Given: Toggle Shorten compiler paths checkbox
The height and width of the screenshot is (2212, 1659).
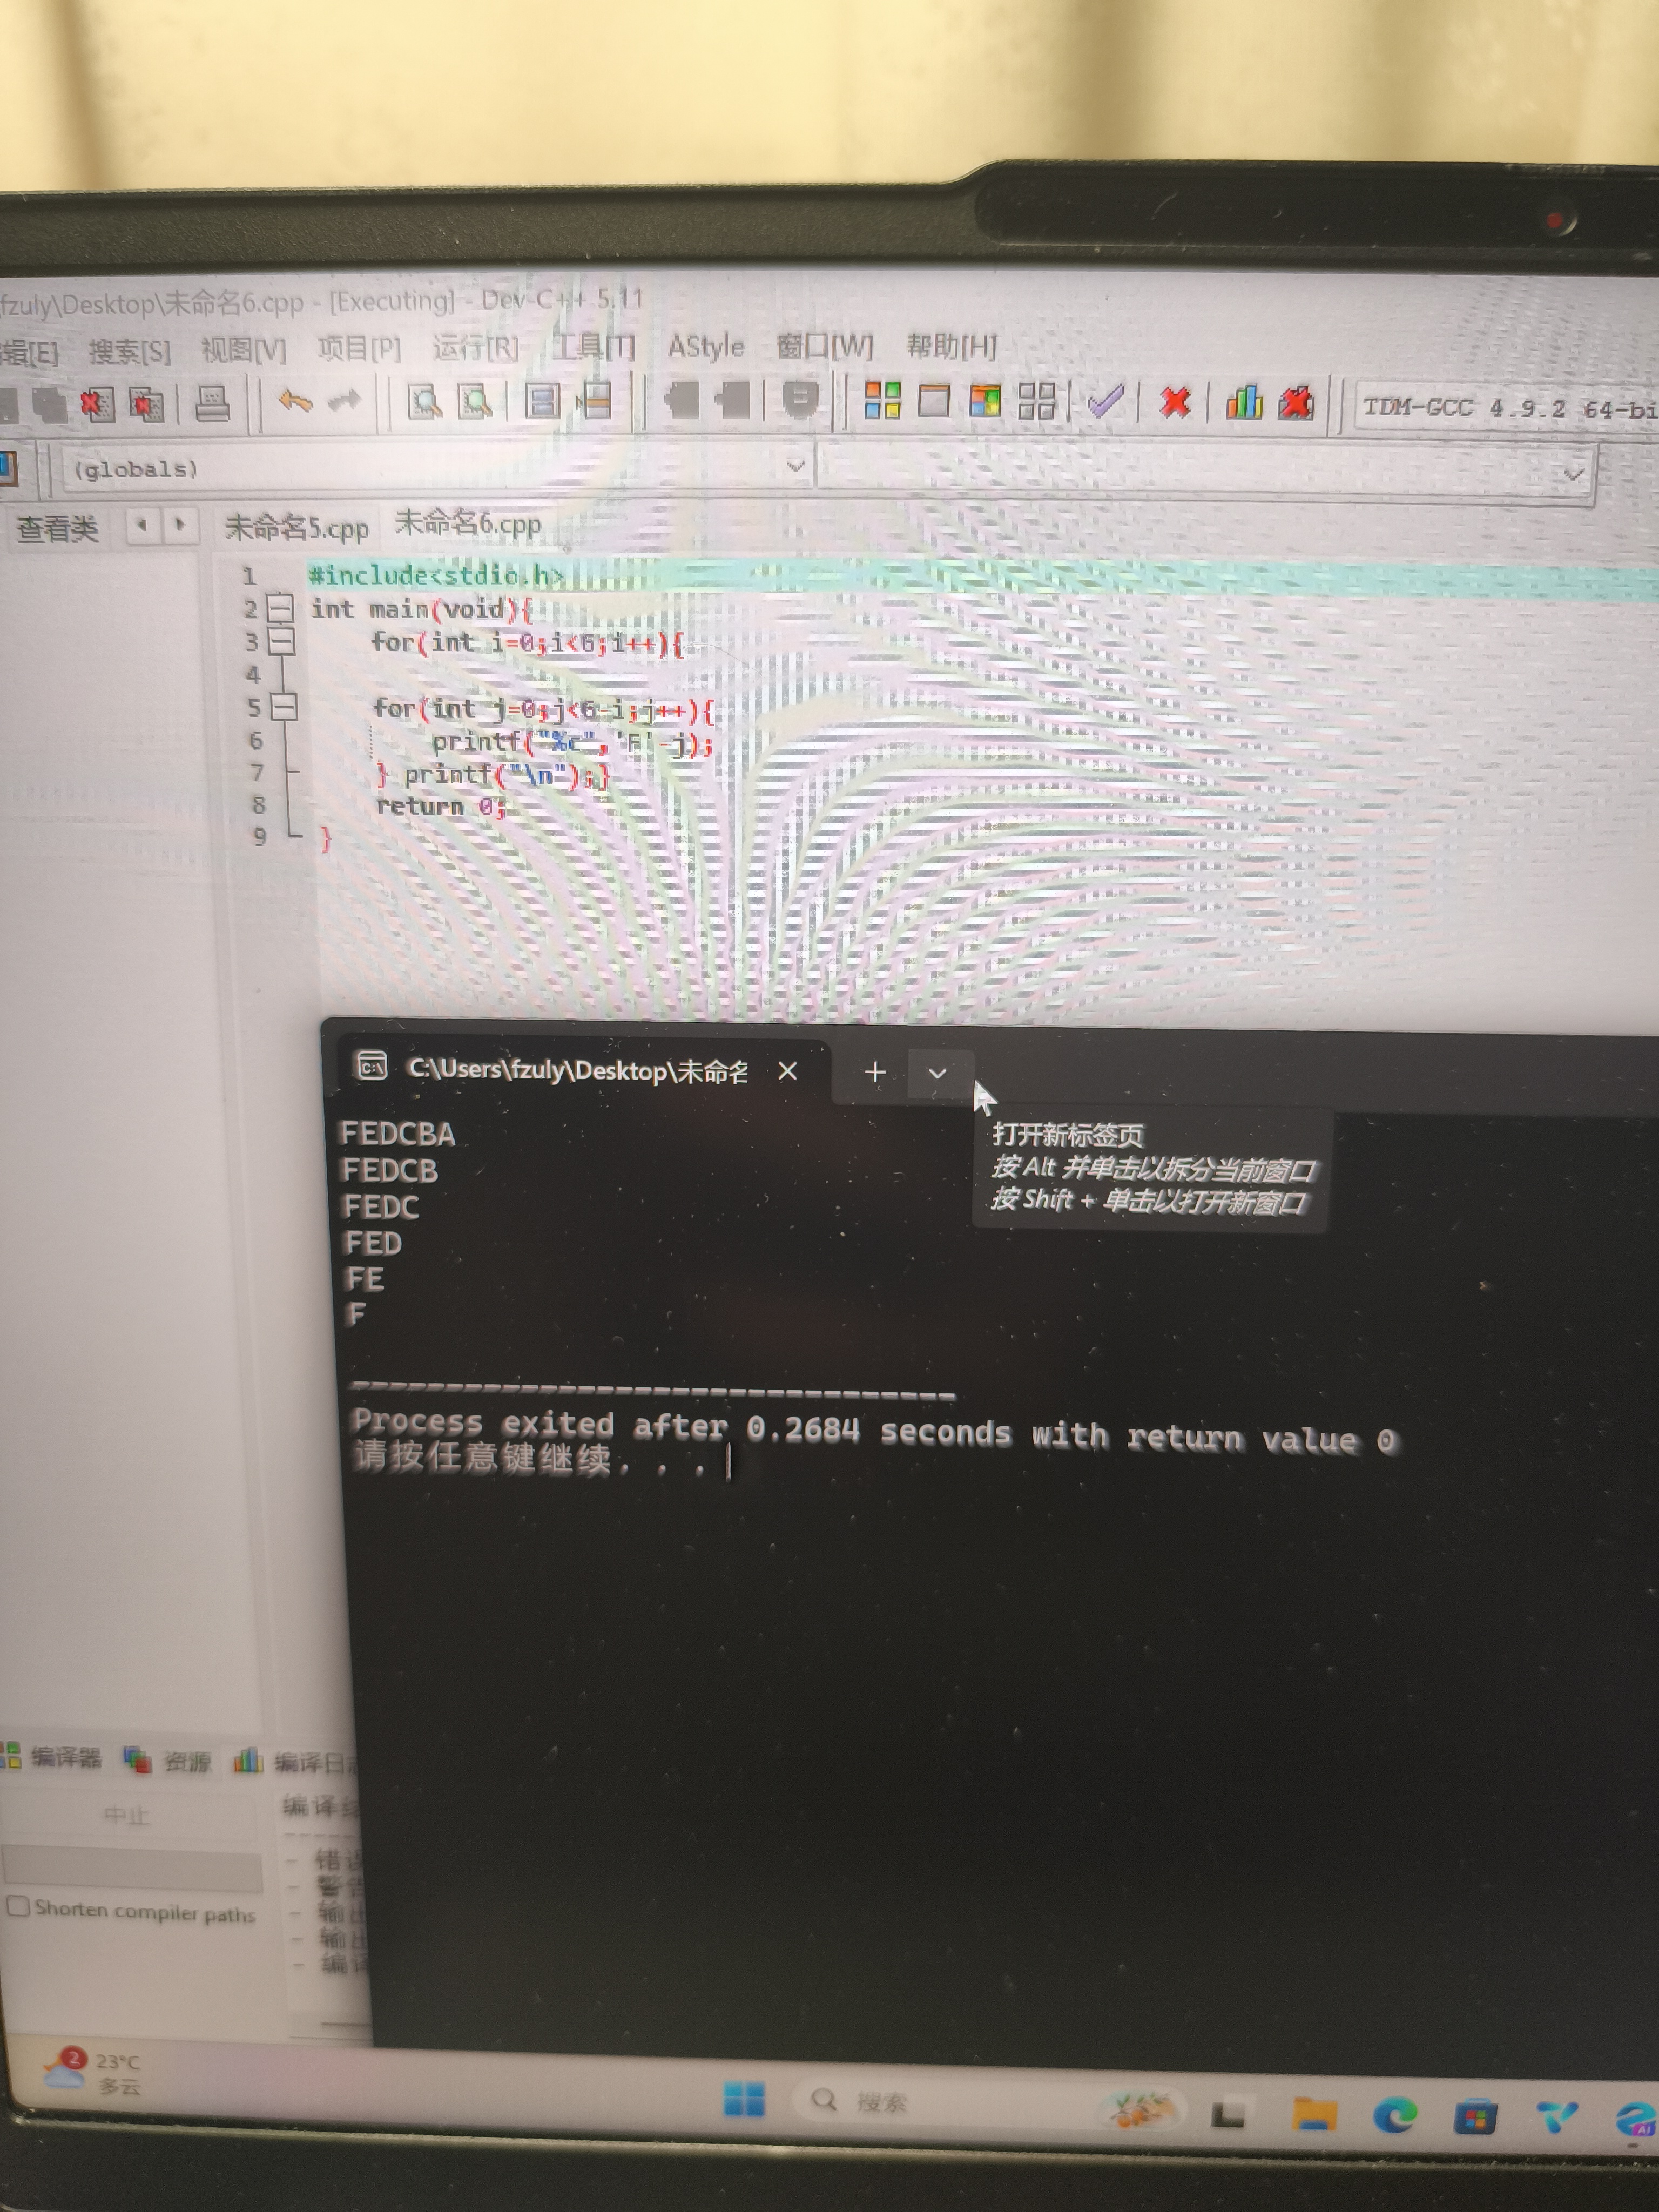Looking at the screenshot, I should pos(18,1905).
